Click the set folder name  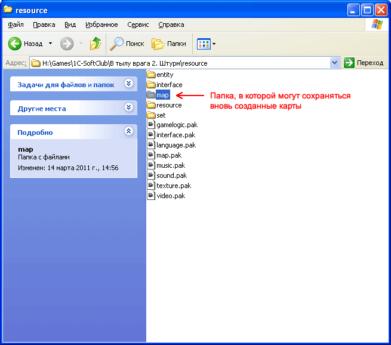coord(161,115)
